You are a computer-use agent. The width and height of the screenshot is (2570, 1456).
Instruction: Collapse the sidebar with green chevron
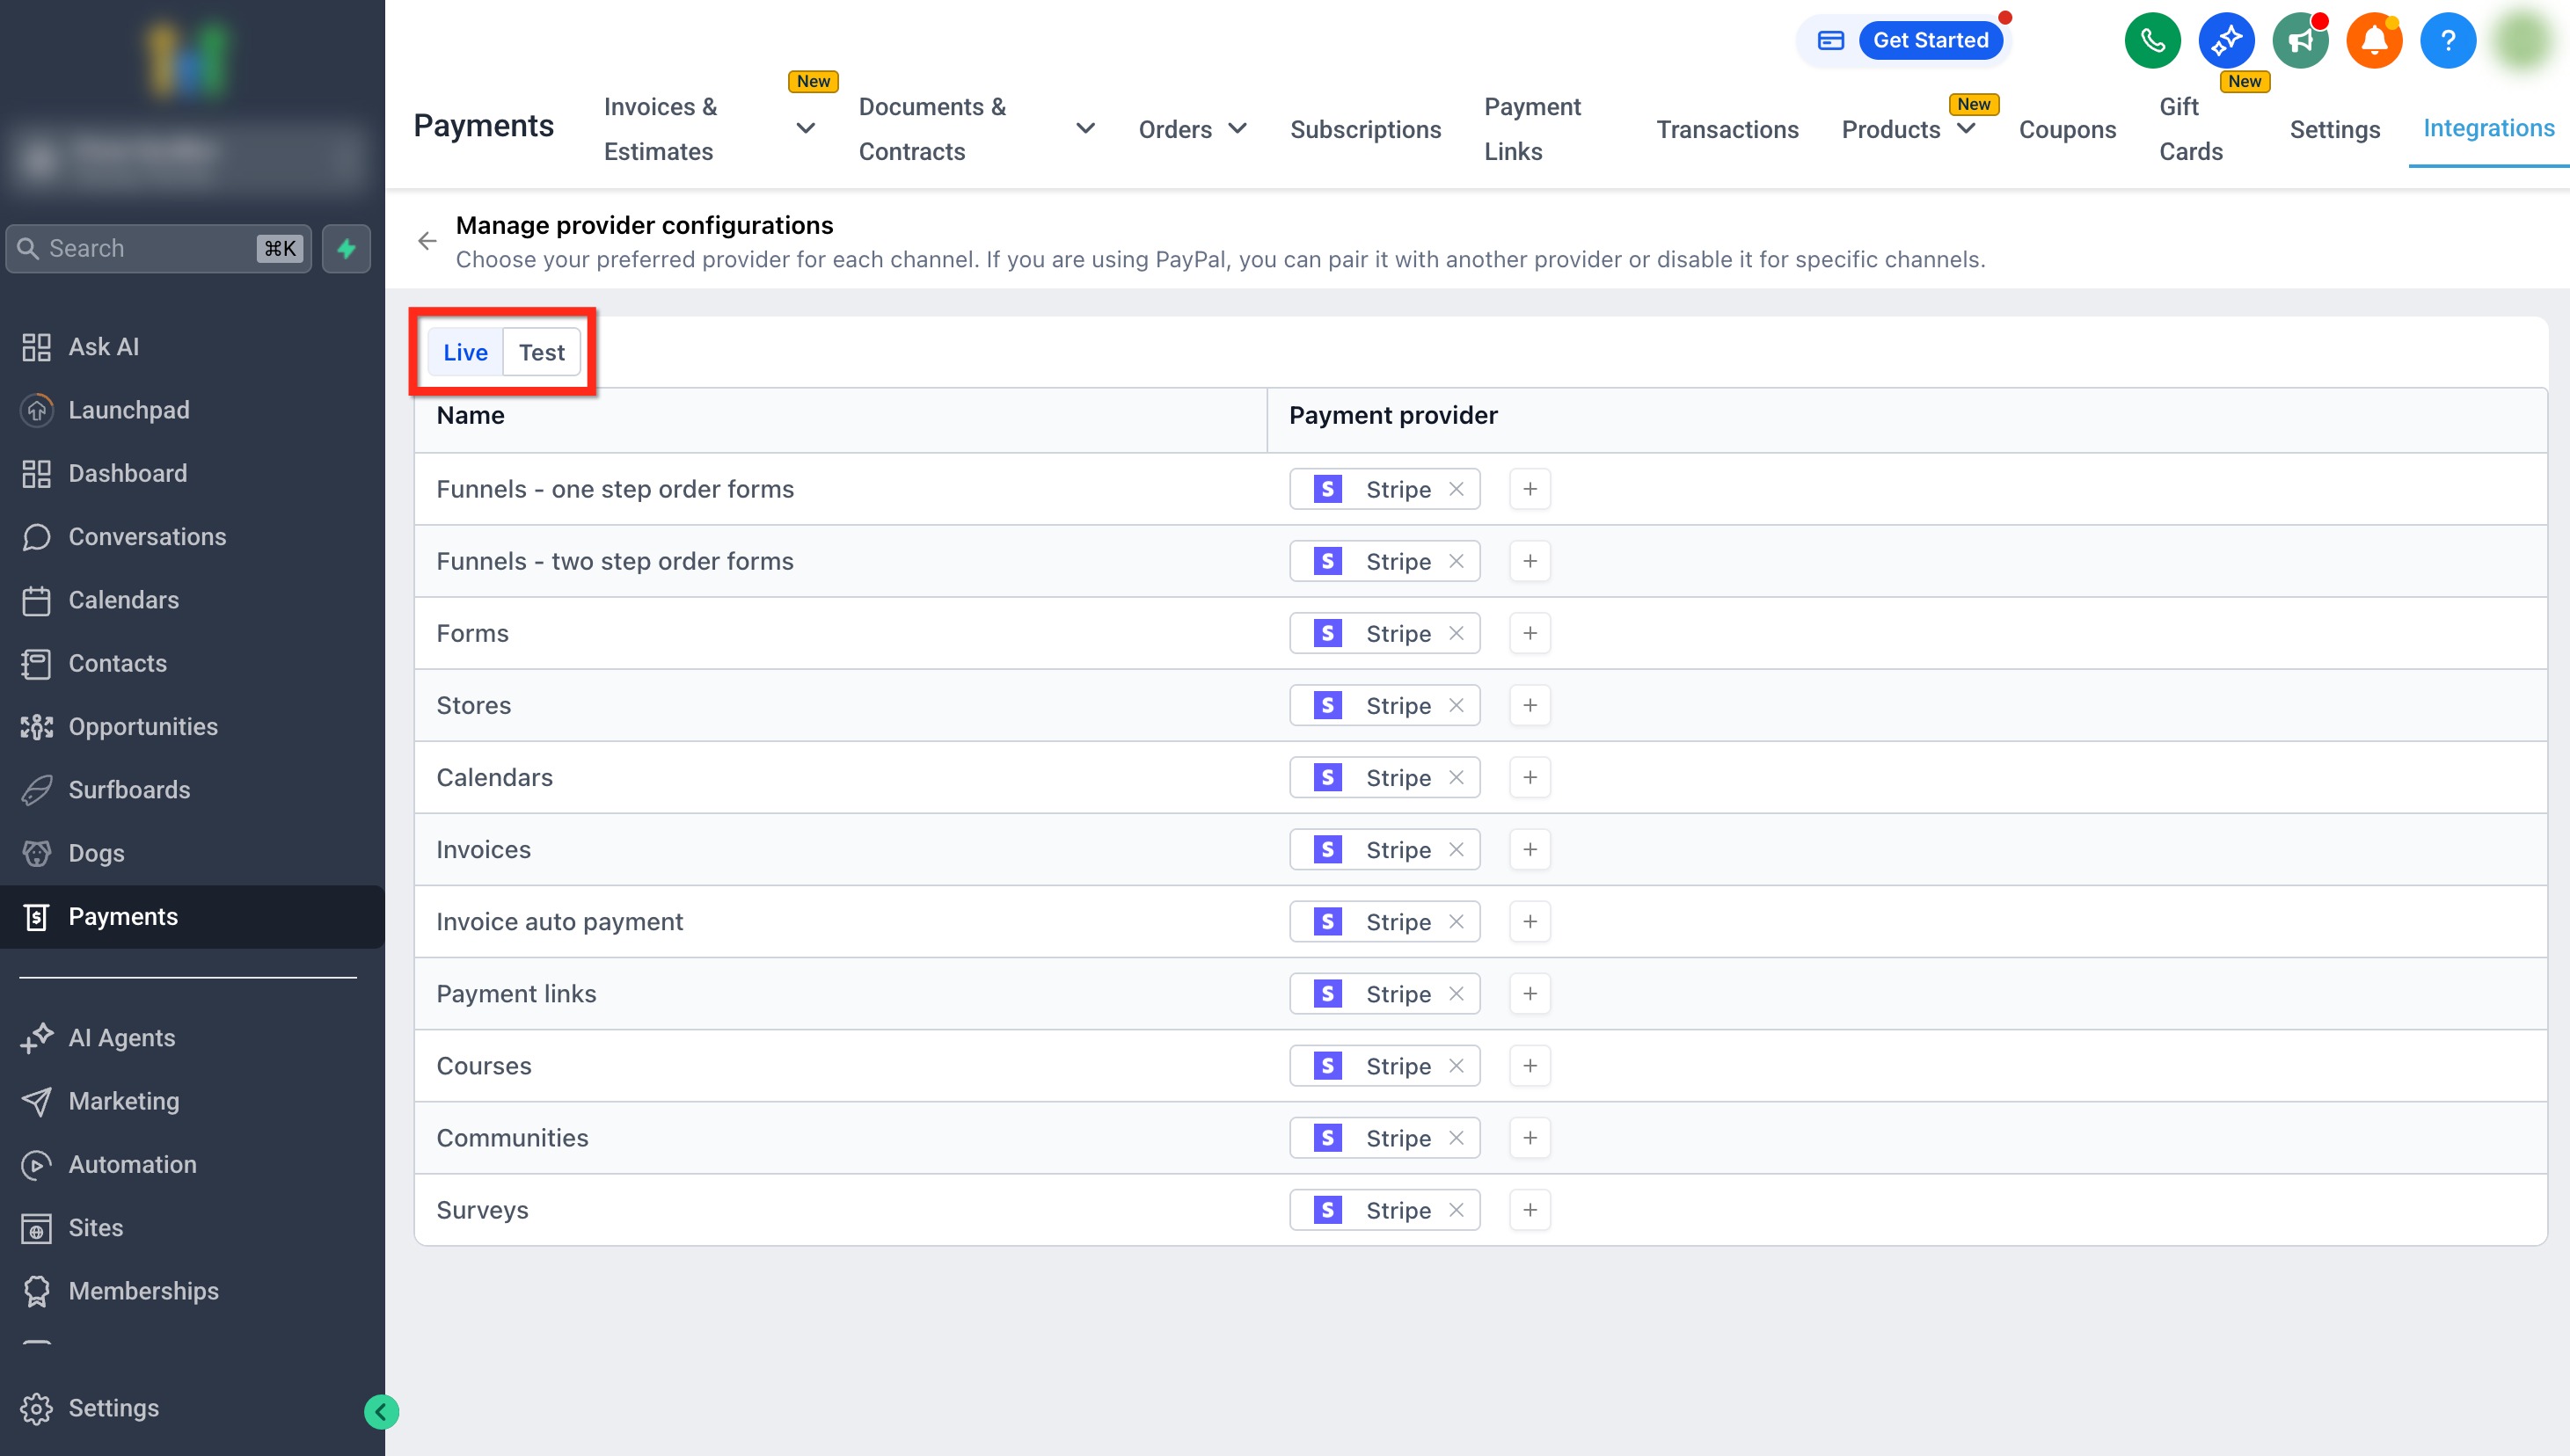click(381, 1411)
